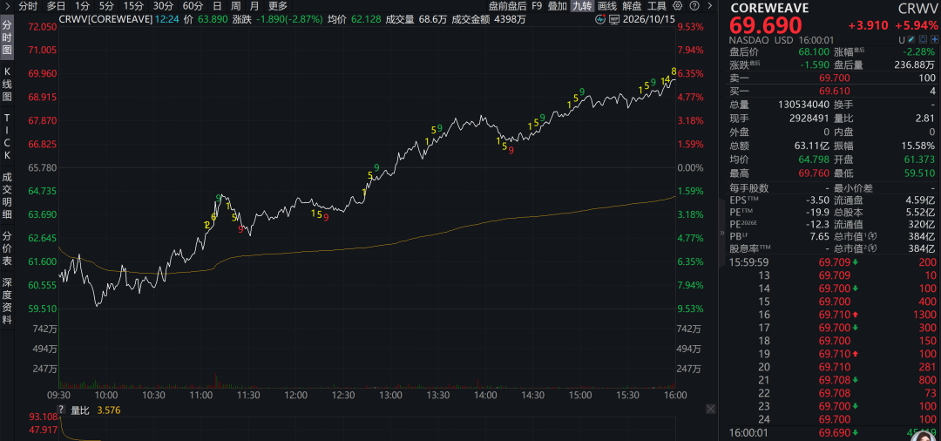Screen dimensions: 941x441
Task: Click the 16:00:01 last trade row
Action: pos(833,432)
